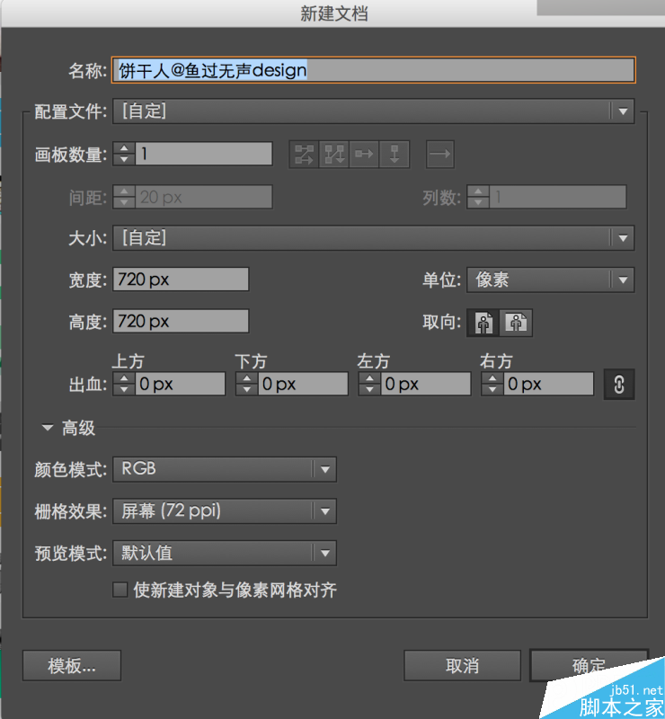Click the 模板... templates button

72,665
